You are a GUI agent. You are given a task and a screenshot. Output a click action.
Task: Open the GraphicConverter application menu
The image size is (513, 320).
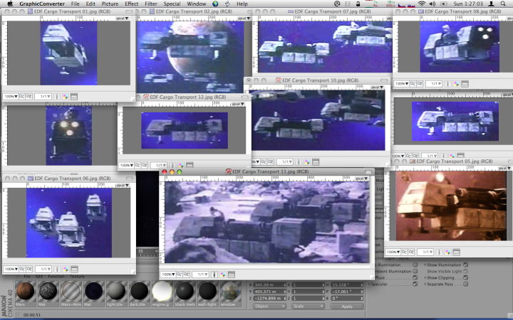click(42, 4)
